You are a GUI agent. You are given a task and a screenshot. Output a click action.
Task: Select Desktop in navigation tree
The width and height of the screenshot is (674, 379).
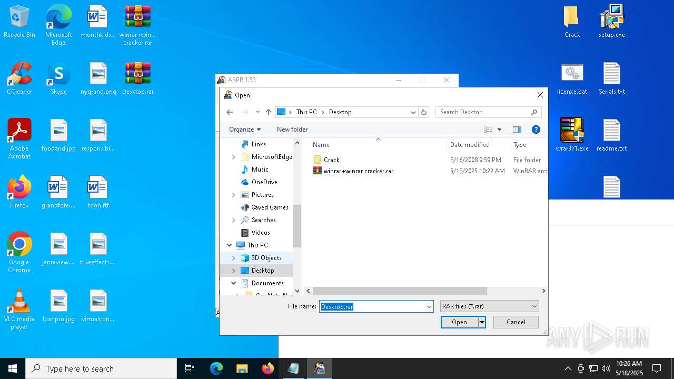263,271
